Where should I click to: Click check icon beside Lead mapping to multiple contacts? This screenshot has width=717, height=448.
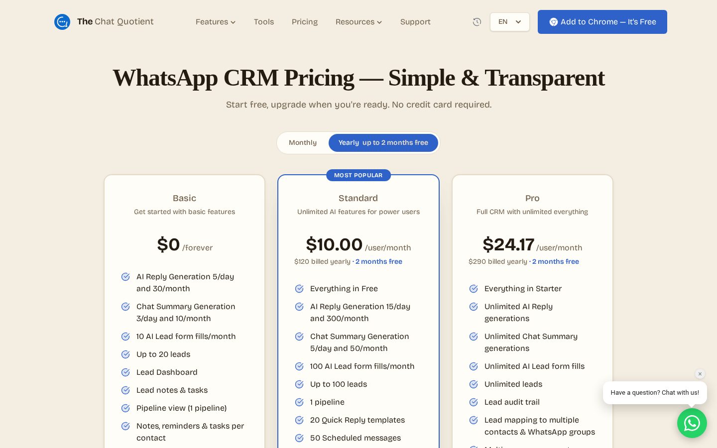point(474,420)
